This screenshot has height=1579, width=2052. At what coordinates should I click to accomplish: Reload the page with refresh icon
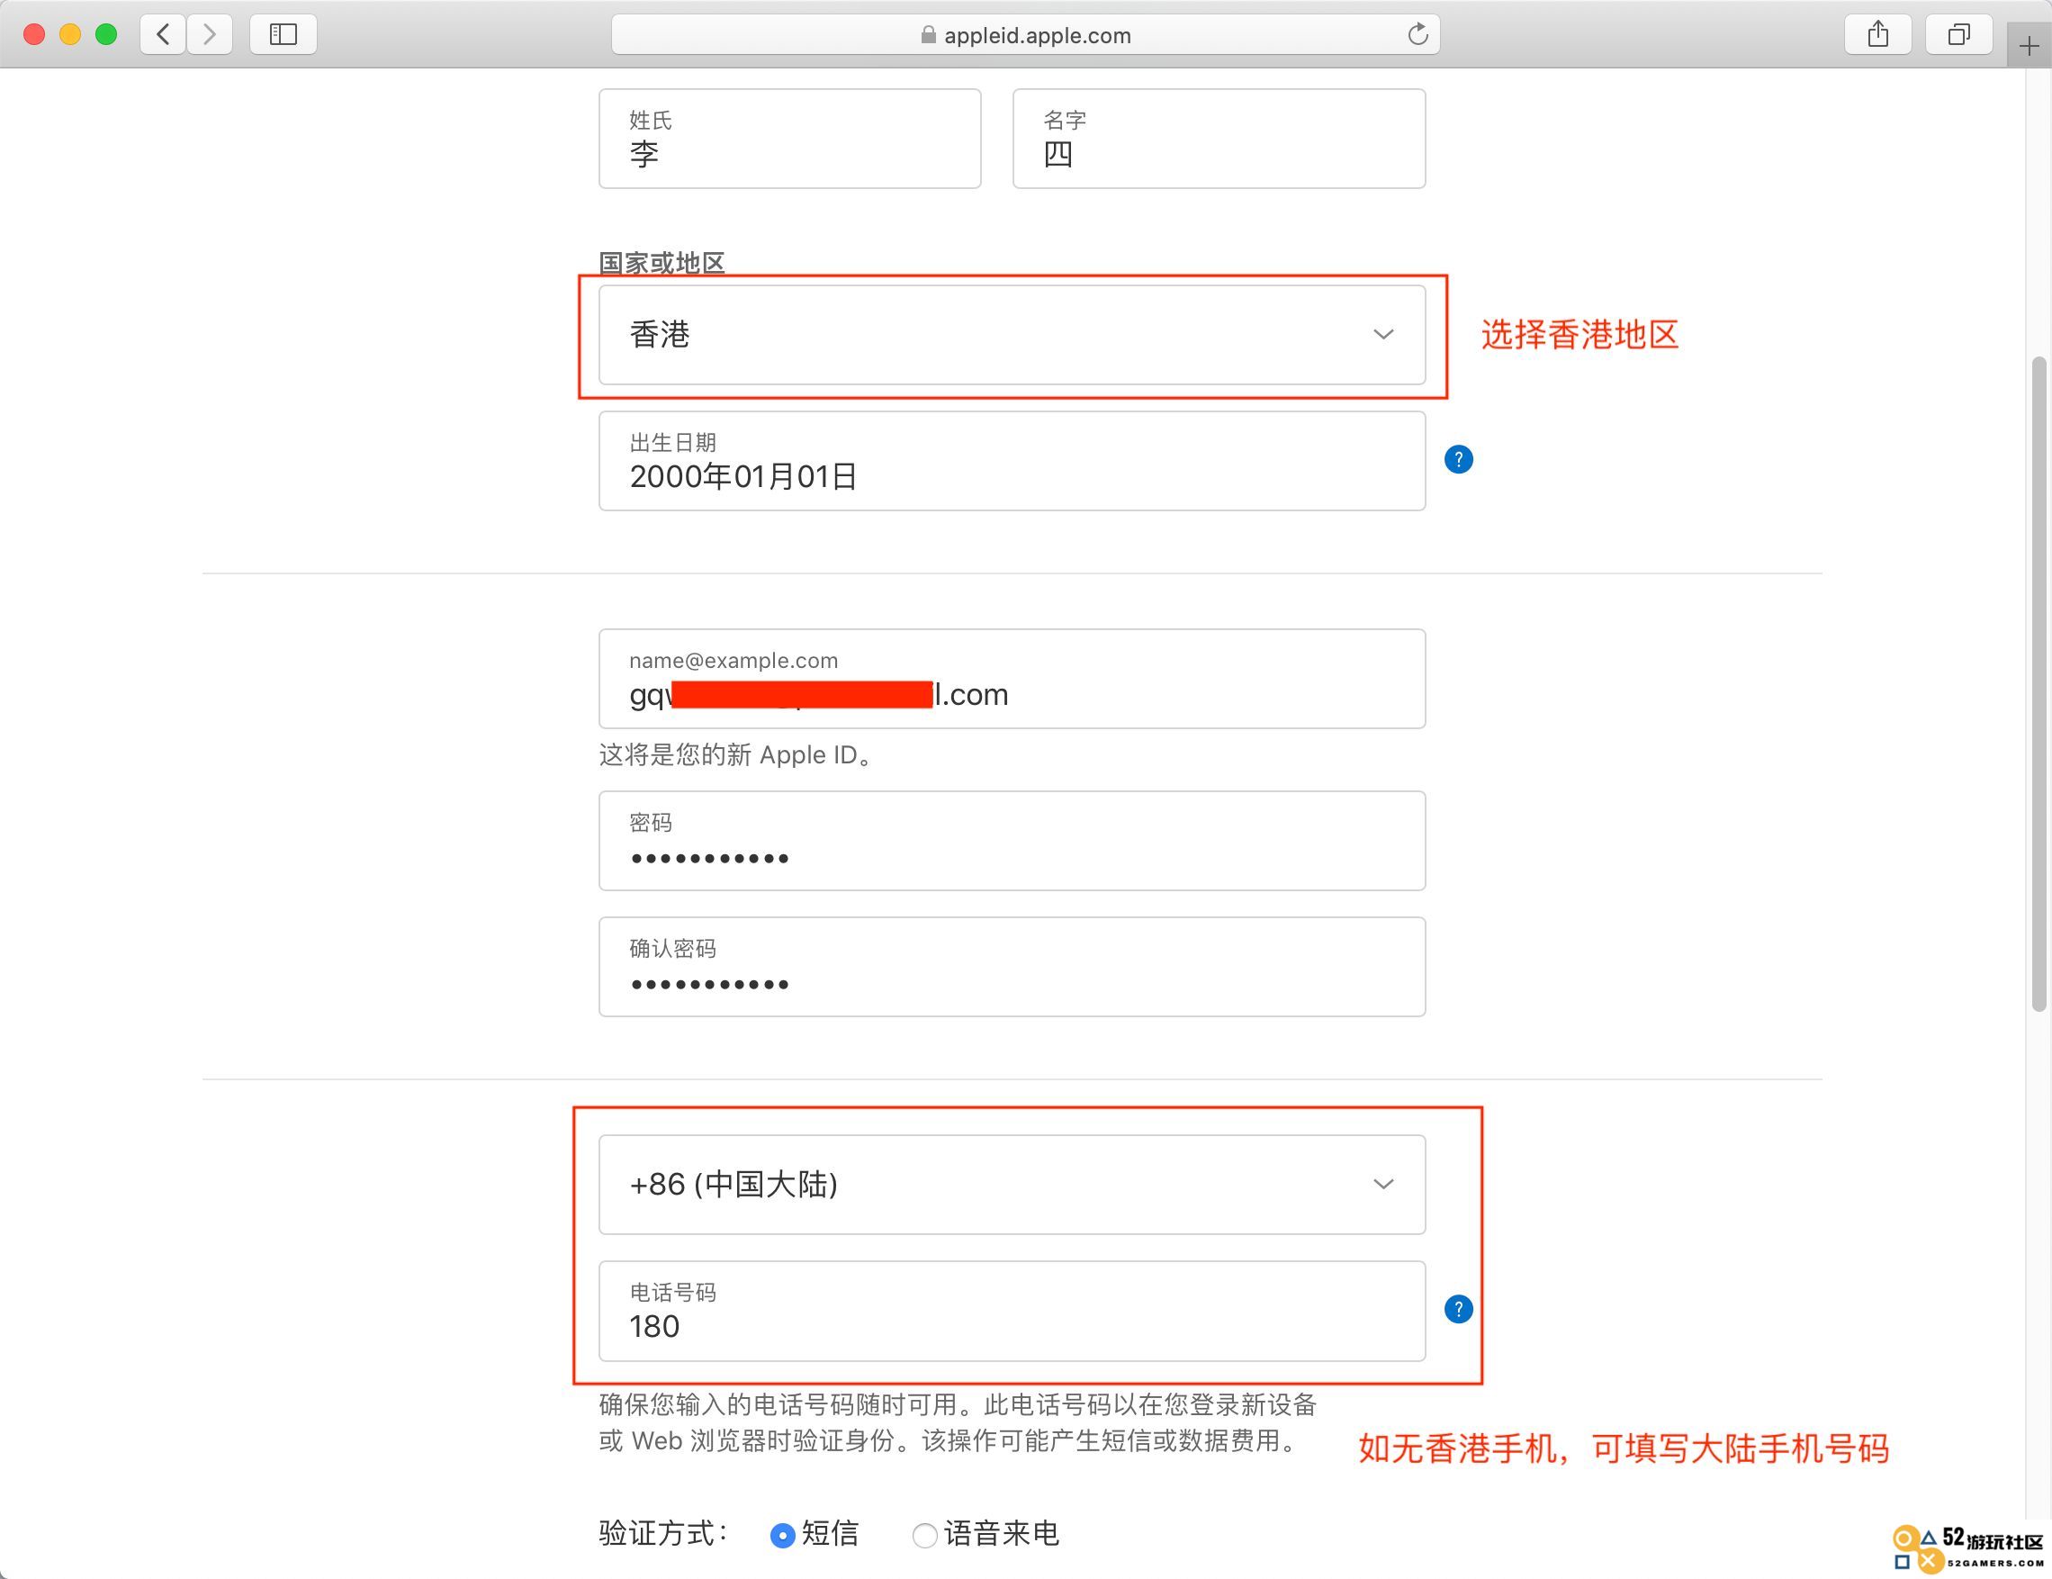(1417, 35)
